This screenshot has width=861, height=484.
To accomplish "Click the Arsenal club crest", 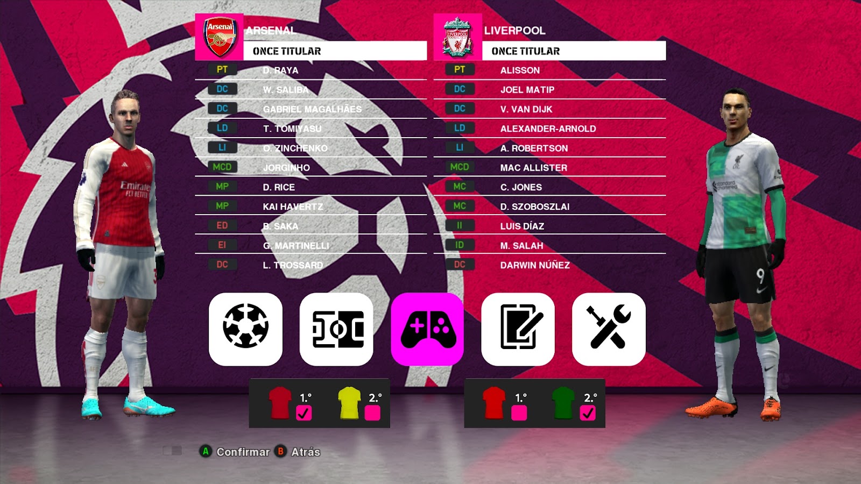I will tap(220, 37).
